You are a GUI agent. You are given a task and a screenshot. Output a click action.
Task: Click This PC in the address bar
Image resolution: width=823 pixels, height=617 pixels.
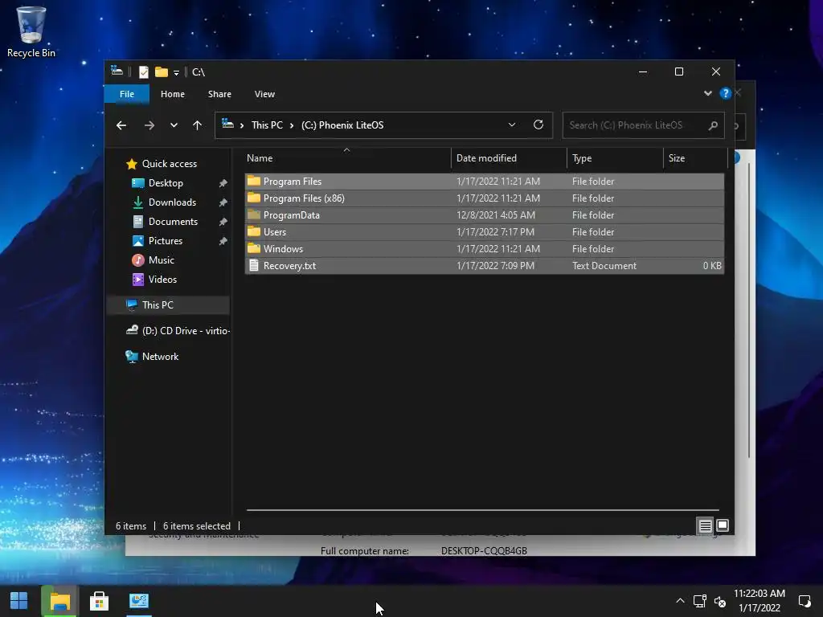[x=267, y=125]
